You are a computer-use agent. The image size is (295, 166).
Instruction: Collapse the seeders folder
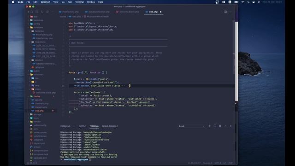click(39, 60)
